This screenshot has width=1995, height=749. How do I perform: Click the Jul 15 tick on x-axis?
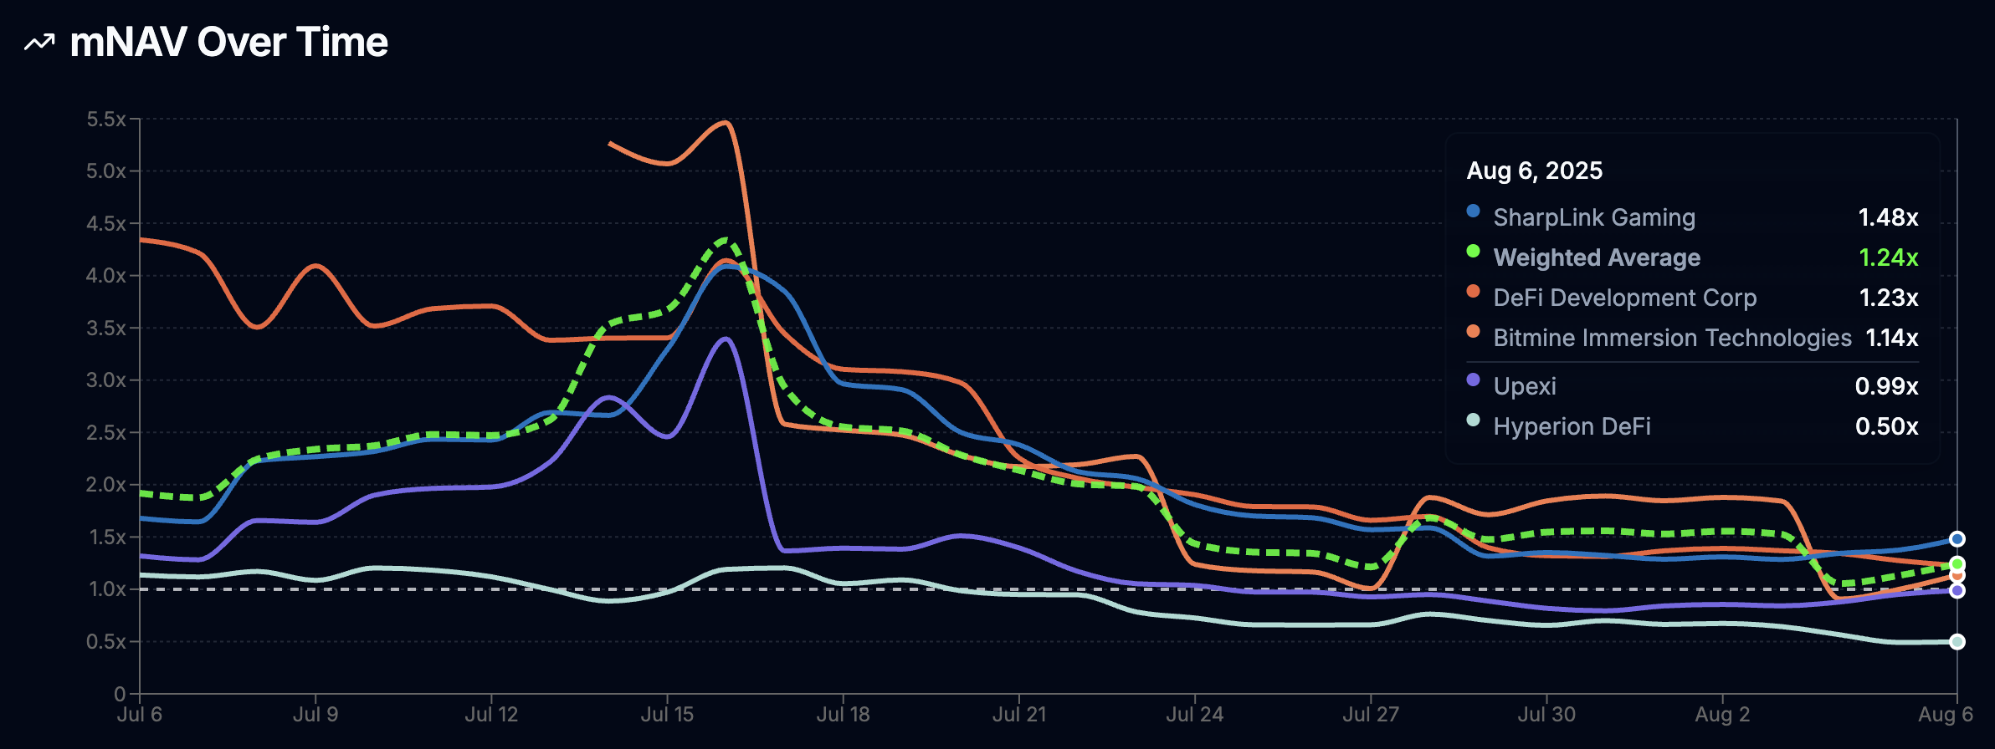[x=667, y=714]
